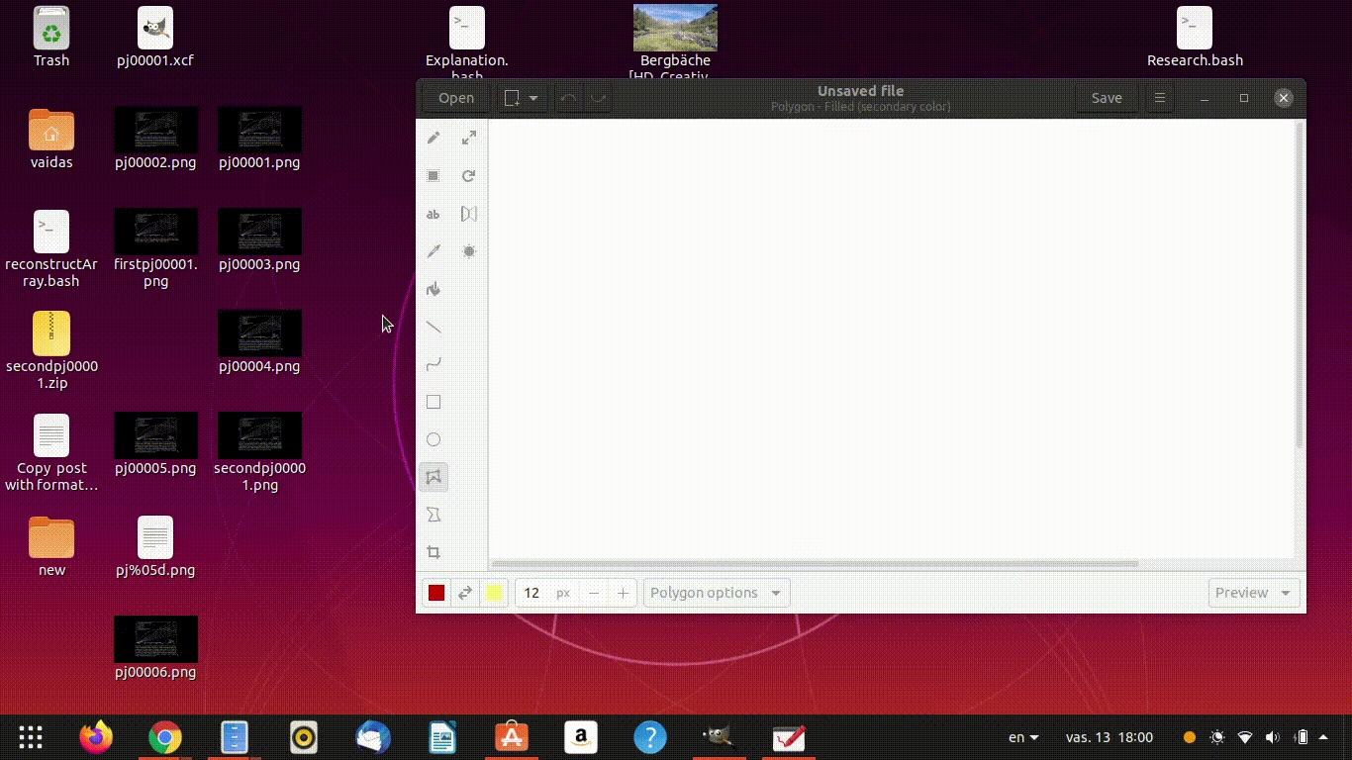
Task: Pick the Eraser tool in the sidebar
Action: pos(434,175)
